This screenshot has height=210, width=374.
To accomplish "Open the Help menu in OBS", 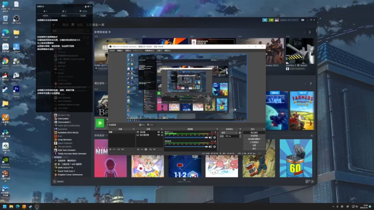I will pyautogui.click(x=167, y=50).
